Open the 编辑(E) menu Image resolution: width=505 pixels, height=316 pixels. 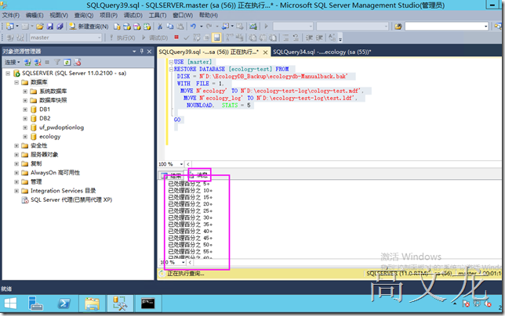click(35, 15)
